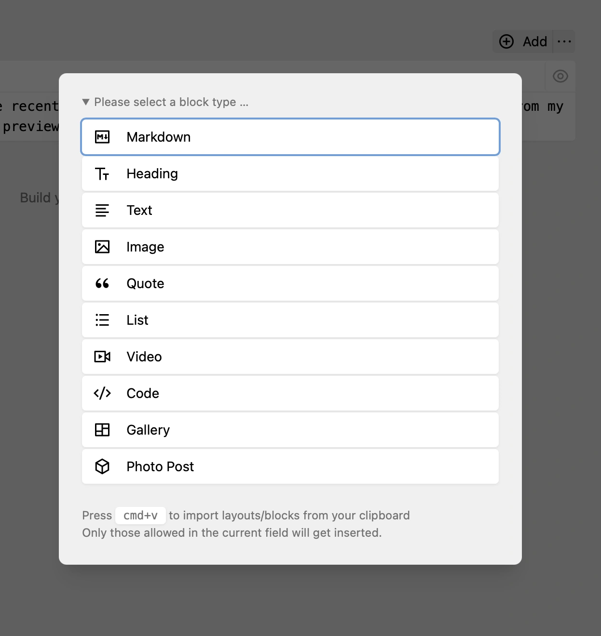Image resolution: width=601 pixels, height=636 pixels.
Task: Click the Image block picture icon
Action: (102, 247)
